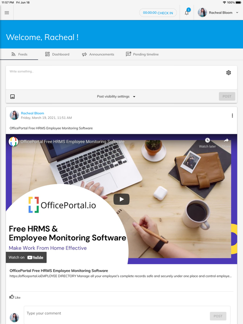Click the commenter avatar beside comment box
The image size is (243, 324).
[x=14, y=318]
